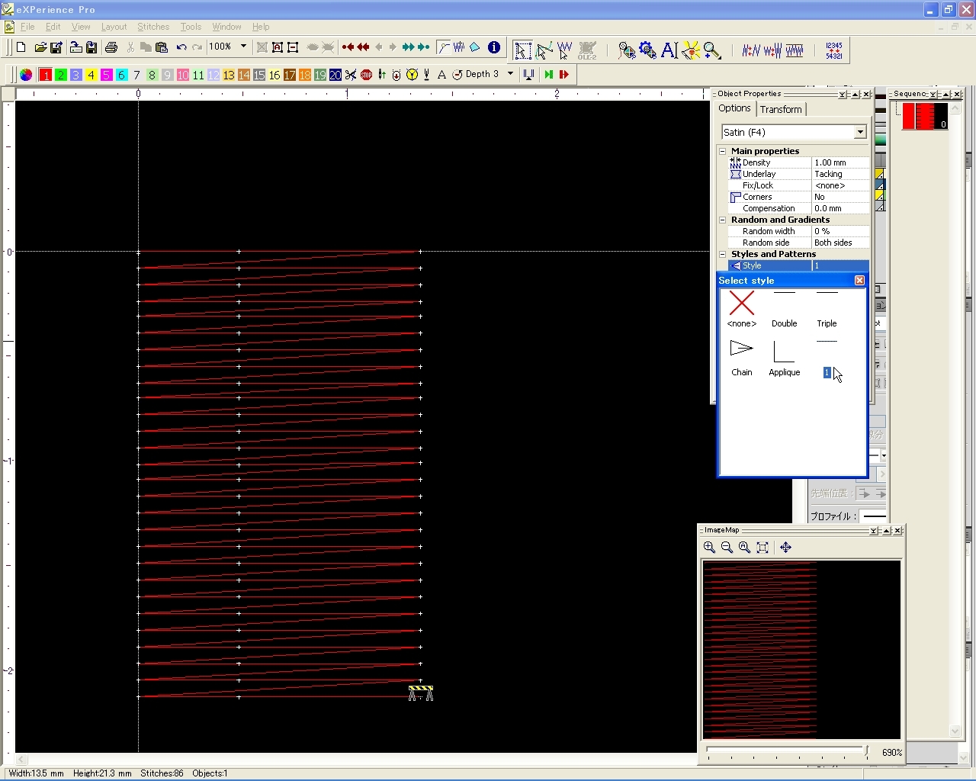Click the ImageMap preview thumbnail
The height and width of the screenshot is (781, 976).
tap(801, 649)
